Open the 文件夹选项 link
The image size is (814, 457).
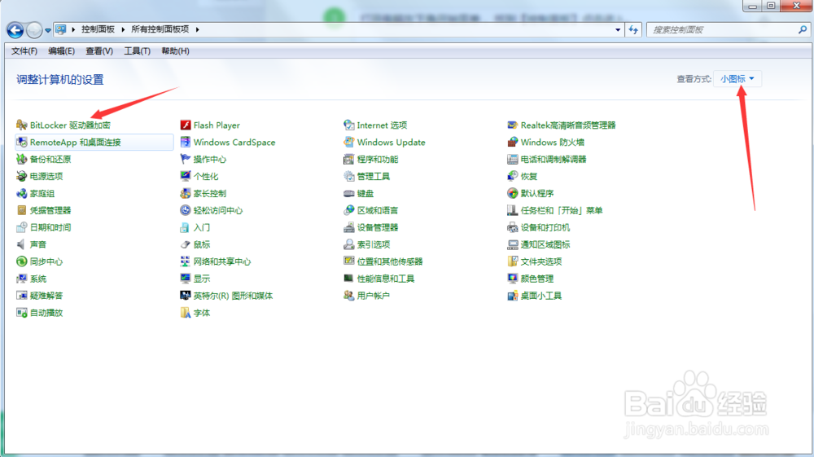[x=541, y=261]
